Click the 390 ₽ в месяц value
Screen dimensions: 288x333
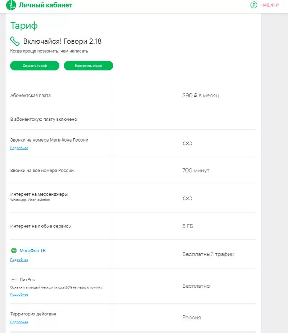pos(201,96)
